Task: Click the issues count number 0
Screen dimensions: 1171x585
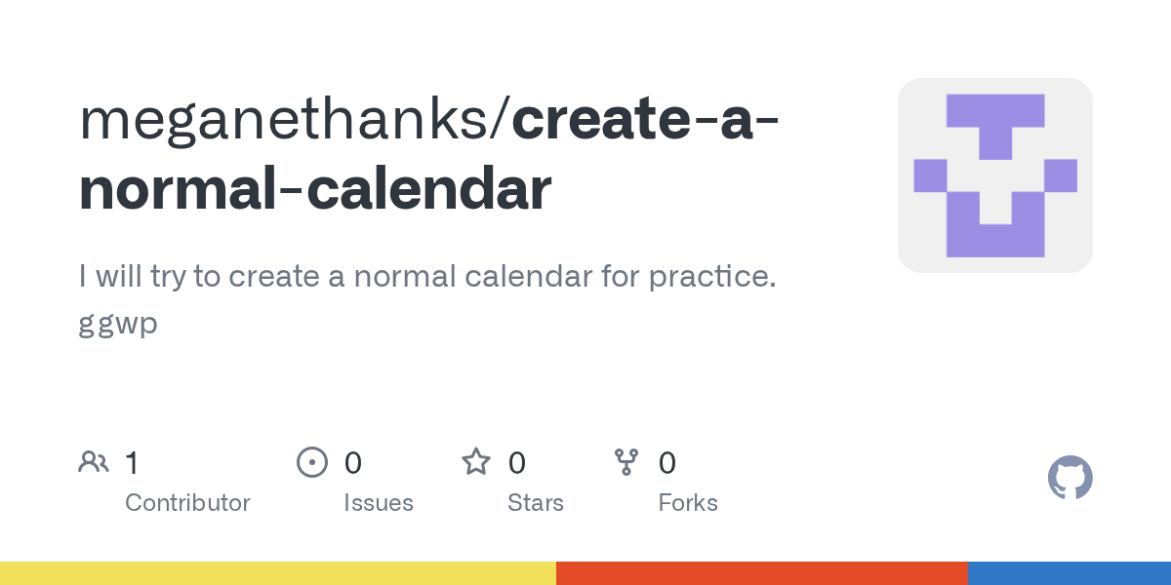Action: [353, 462]
